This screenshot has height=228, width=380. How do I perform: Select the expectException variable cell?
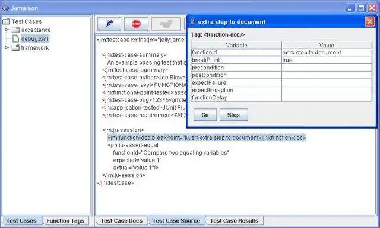tap(236, 90)
